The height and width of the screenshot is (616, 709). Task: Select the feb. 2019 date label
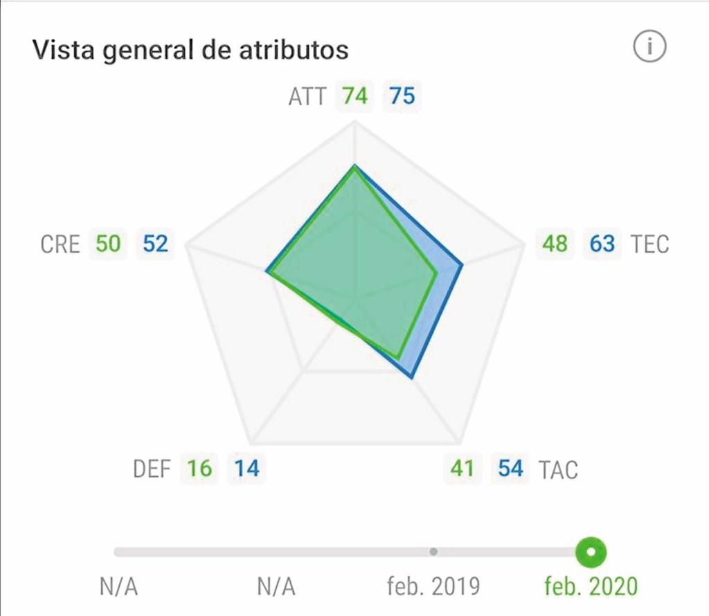coord(433,586)
